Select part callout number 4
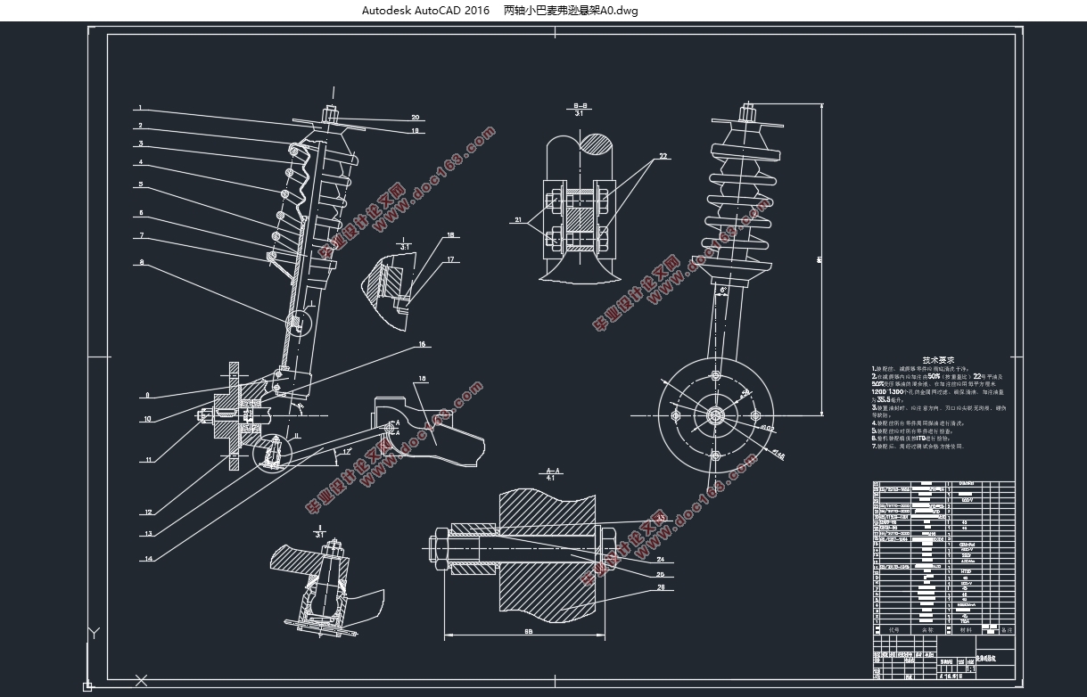The height and width of the screenshot is (697, 1087). (140, 163)
